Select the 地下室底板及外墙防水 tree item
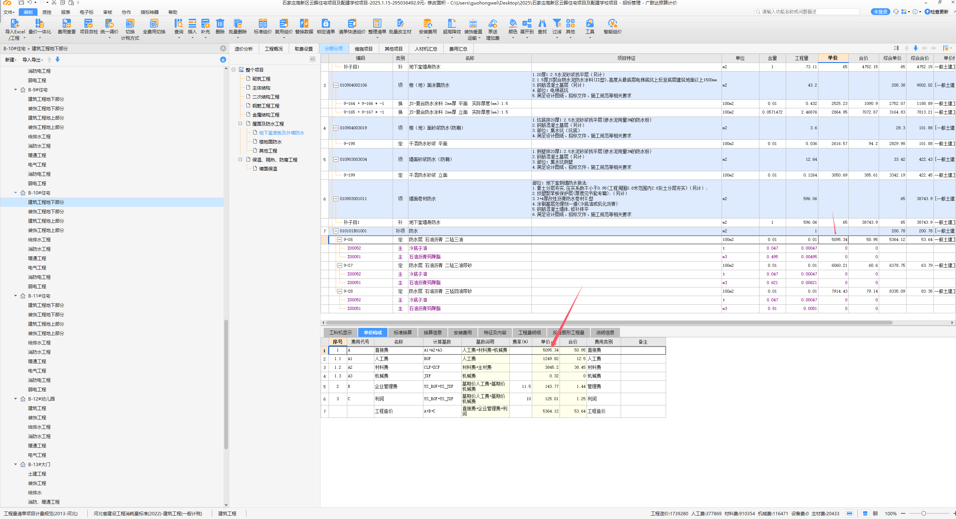Image resolution: width=956 pixels, height=519 pixels. [x=281, y=133]
